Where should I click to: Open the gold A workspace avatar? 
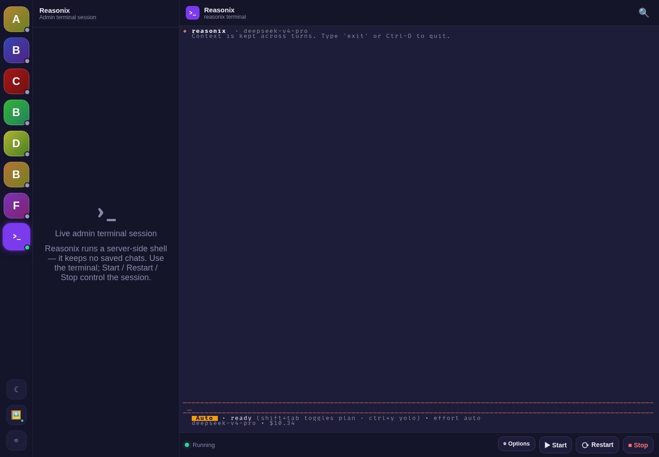pyautogui.click(x=16, y=19)
